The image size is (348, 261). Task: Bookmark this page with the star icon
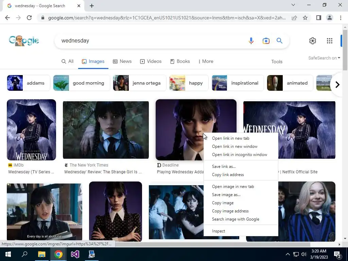click(305, 18)
